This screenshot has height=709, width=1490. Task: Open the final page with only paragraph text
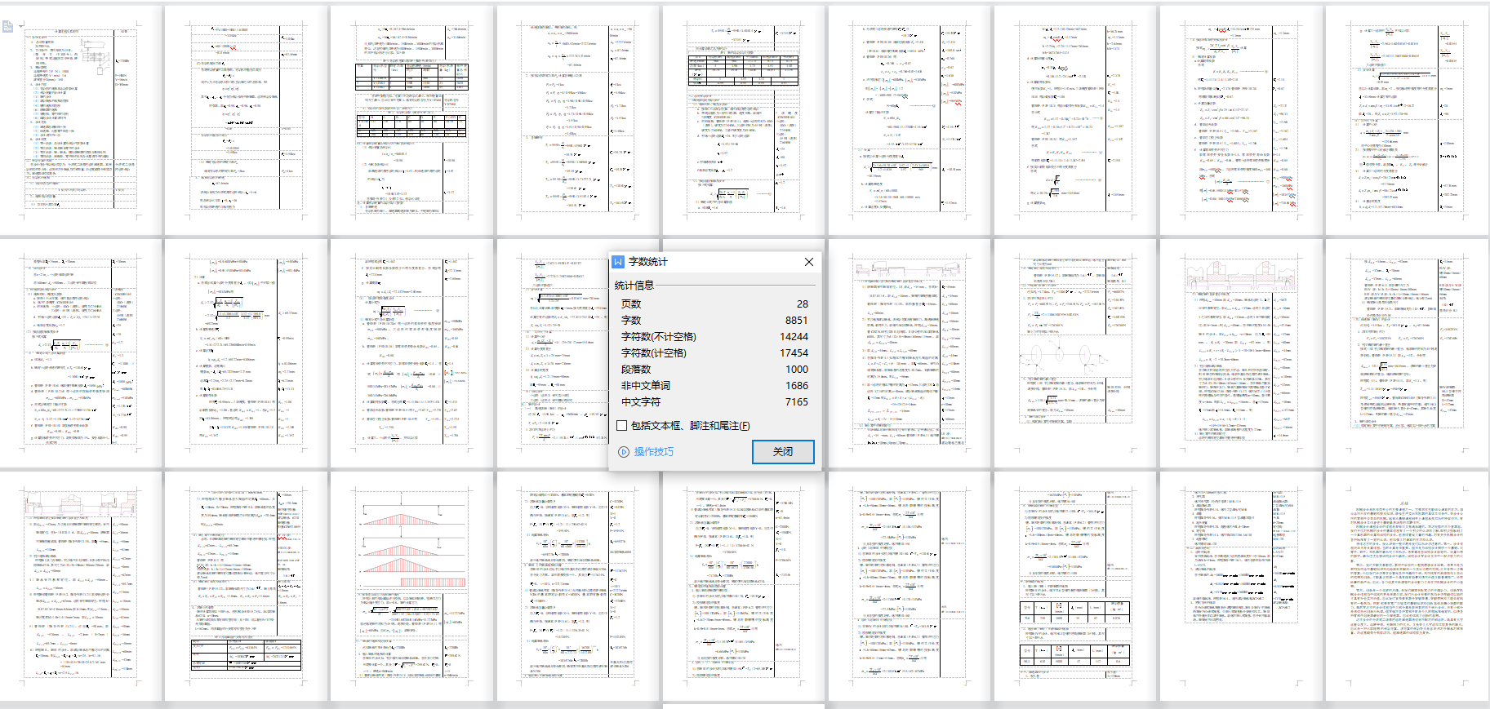tap(1408, 585)
